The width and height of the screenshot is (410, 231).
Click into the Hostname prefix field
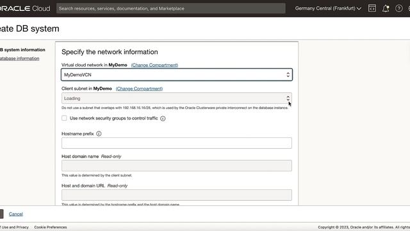[x=177, y=143]
